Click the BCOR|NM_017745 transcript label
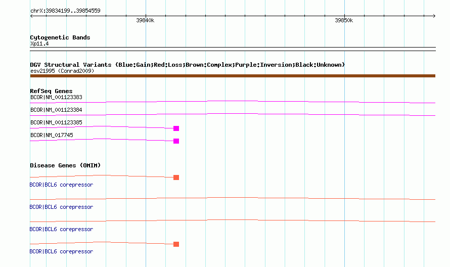 [x=52, y=135]
